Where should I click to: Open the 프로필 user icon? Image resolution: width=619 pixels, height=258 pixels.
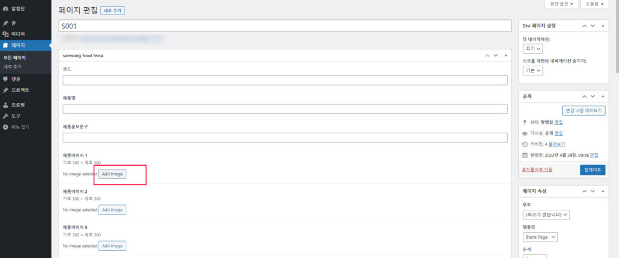tap(5, 105)
